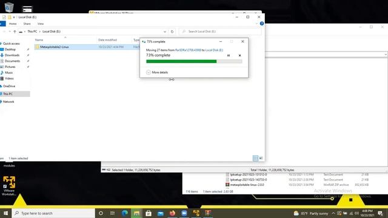Image resolution: width=388 pixels, height=218 pixels.
Task: Open Quick access in navigation pane
Action: pyautogui.click(x=11, y=44)
